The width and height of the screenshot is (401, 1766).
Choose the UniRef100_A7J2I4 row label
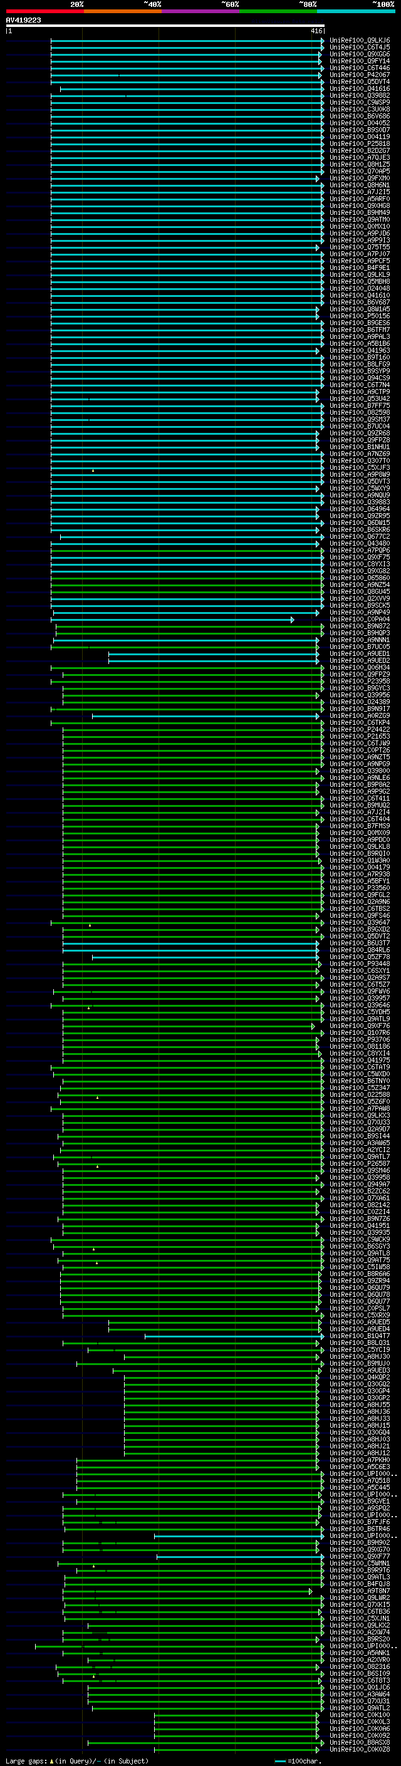[360, 812]
